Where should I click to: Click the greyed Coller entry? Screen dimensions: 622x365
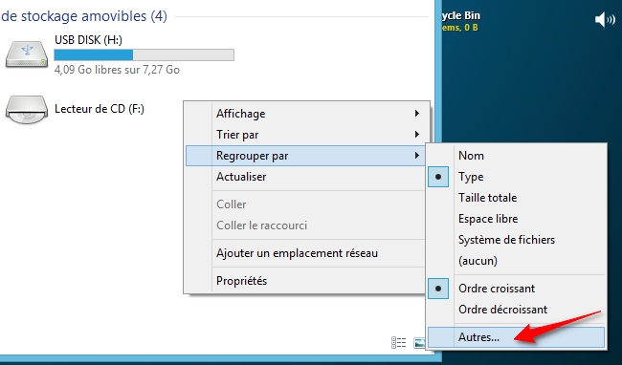(x=304, y=204)
